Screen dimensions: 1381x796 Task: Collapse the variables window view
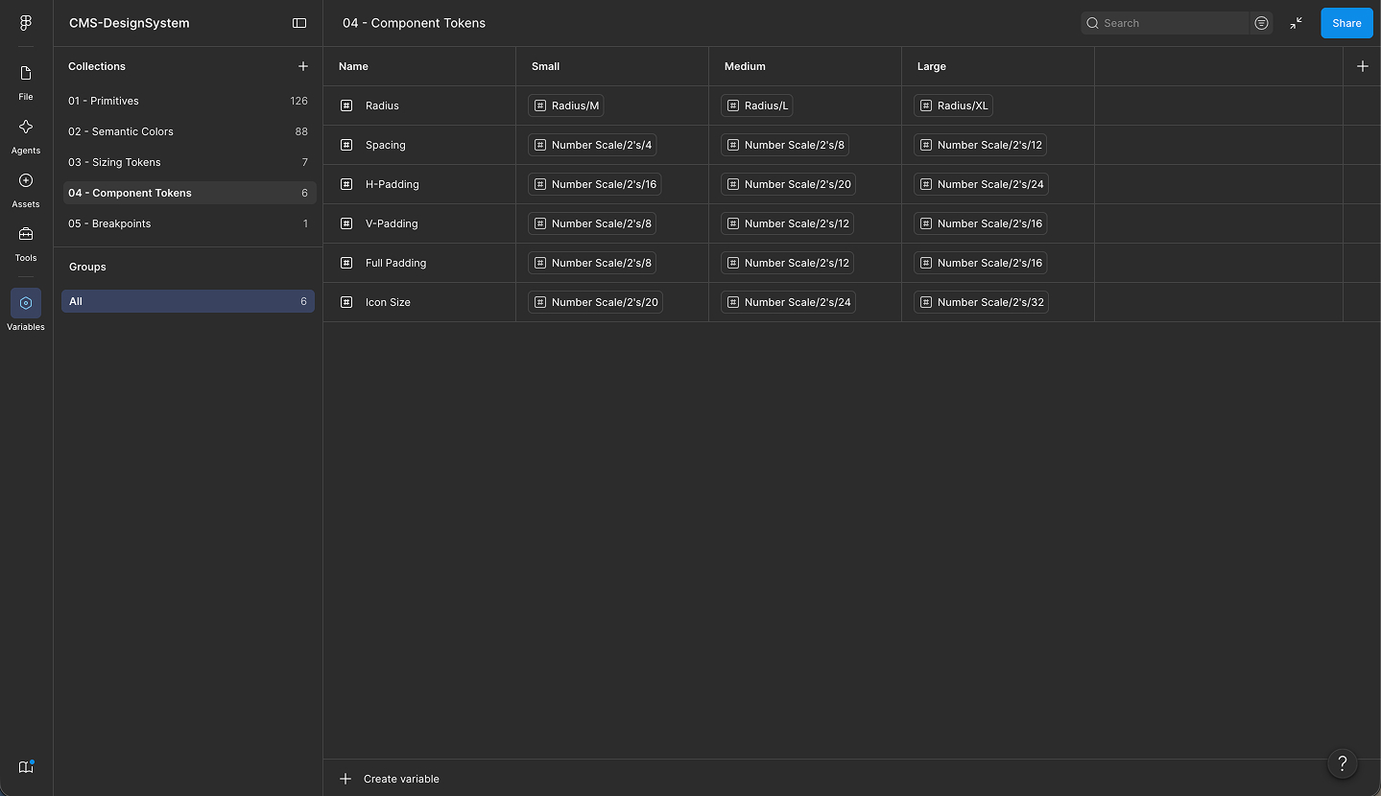(1297, 23)
